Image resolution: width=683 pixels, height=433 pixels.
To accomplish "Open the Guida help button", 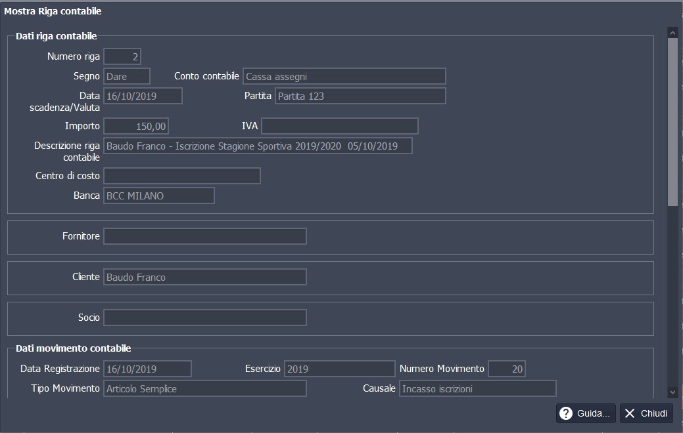I will coord(586,413).
